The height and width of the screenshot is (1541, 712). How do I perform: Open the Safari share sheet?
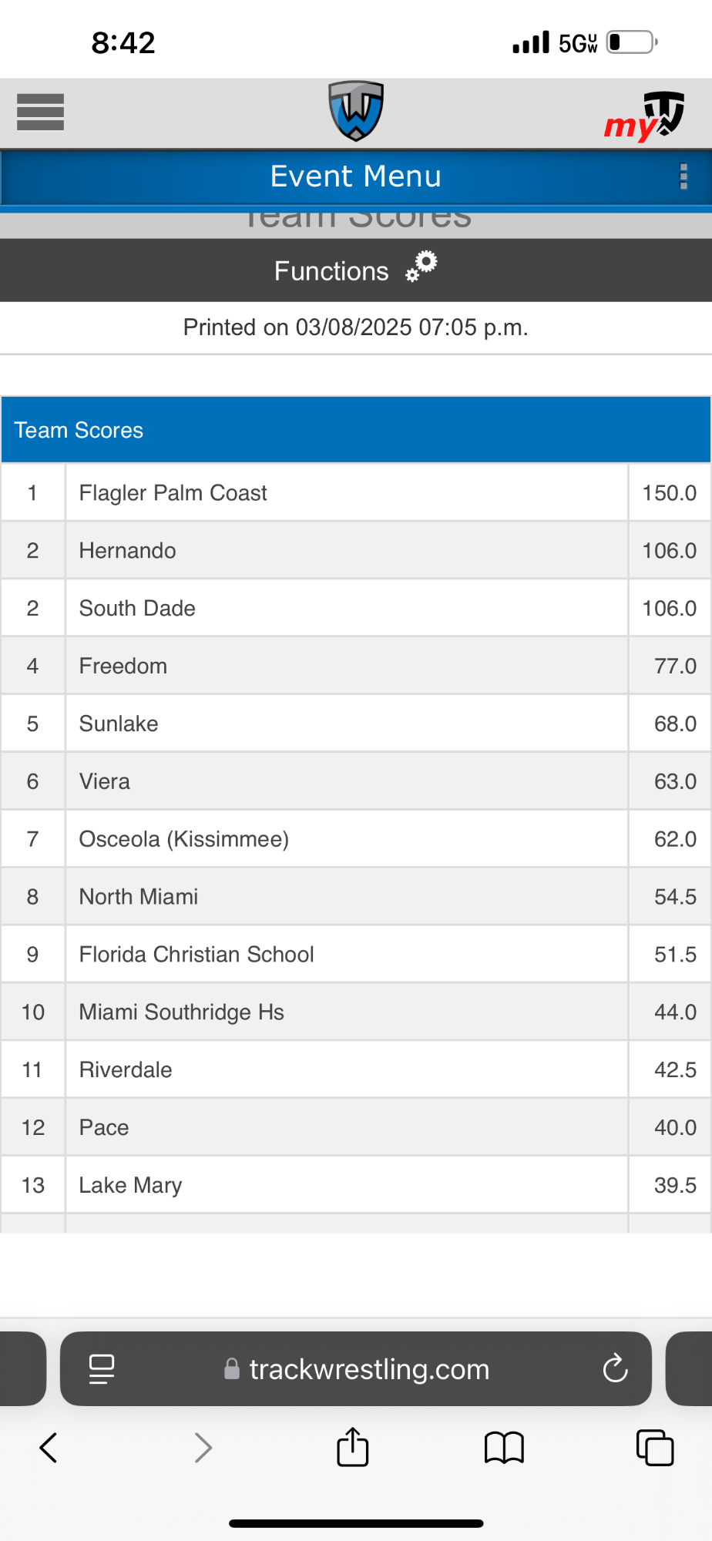click(x=353, y=1447)
